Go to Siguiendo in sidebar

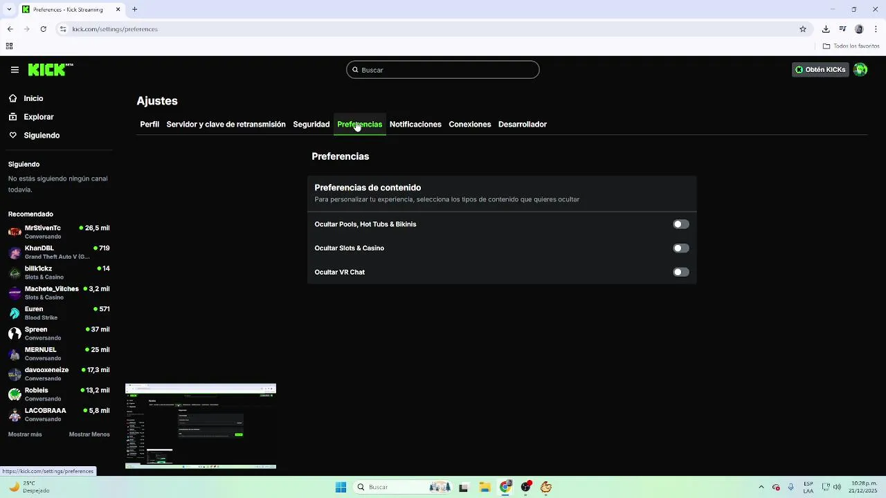tap(42, 136)
